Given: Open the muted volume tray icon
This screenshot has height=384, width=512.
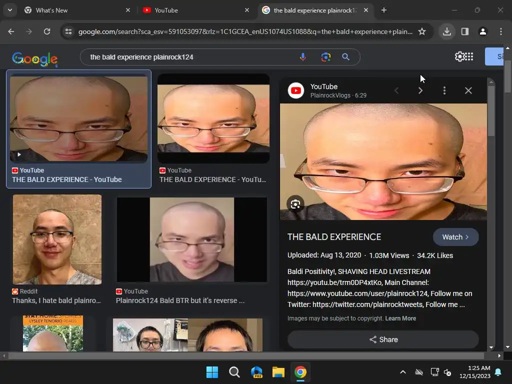Looking at the screenshot, I should tap(447, 372).
